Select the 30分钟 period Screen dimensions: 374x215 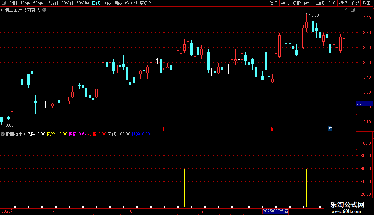click(68, 3)
